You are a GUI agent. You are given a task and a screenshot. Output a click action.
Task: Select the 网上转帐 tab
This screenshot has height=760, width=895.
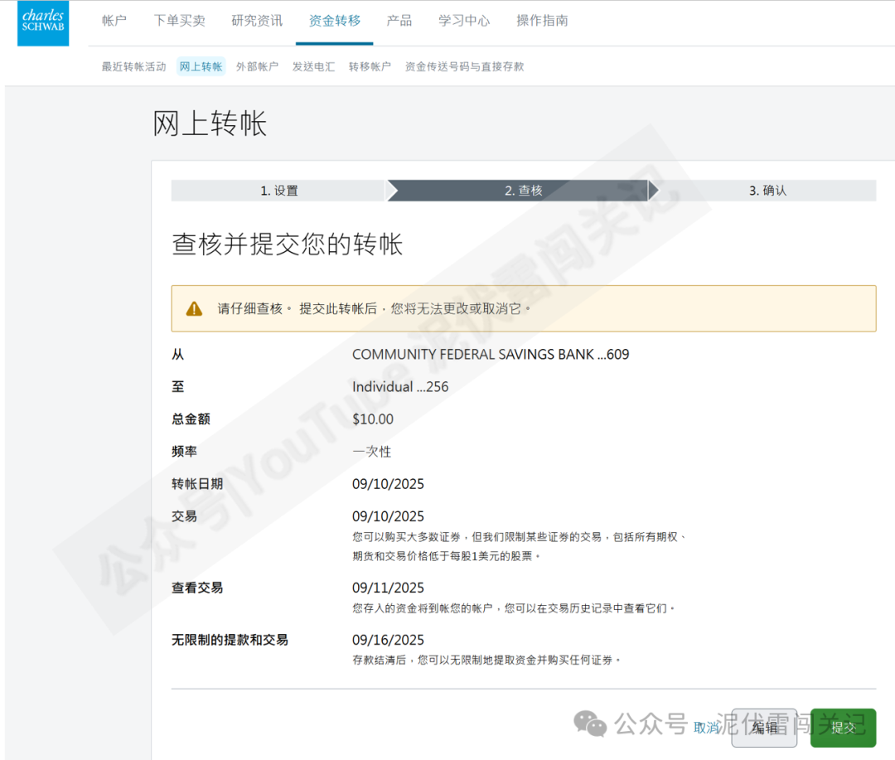click(x=201, y=66)
